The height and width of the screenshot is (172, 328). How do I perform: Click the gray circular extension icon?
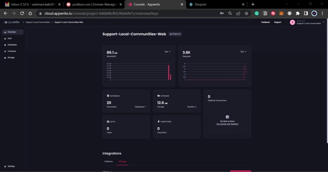click(289, 13)
